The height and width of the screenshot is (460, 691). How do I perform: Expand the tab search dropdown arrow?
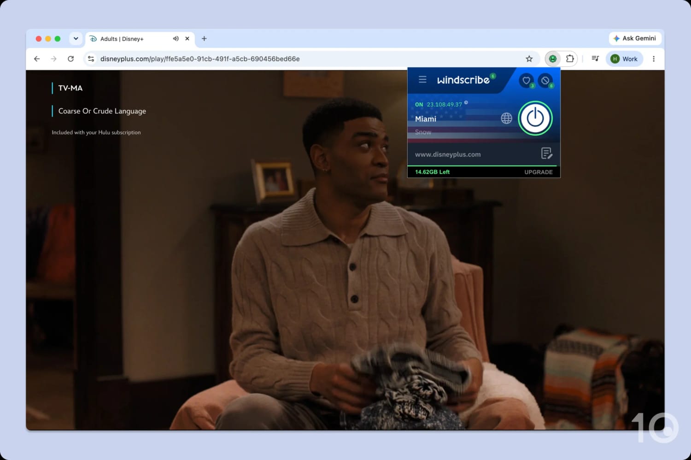point(76,39)
